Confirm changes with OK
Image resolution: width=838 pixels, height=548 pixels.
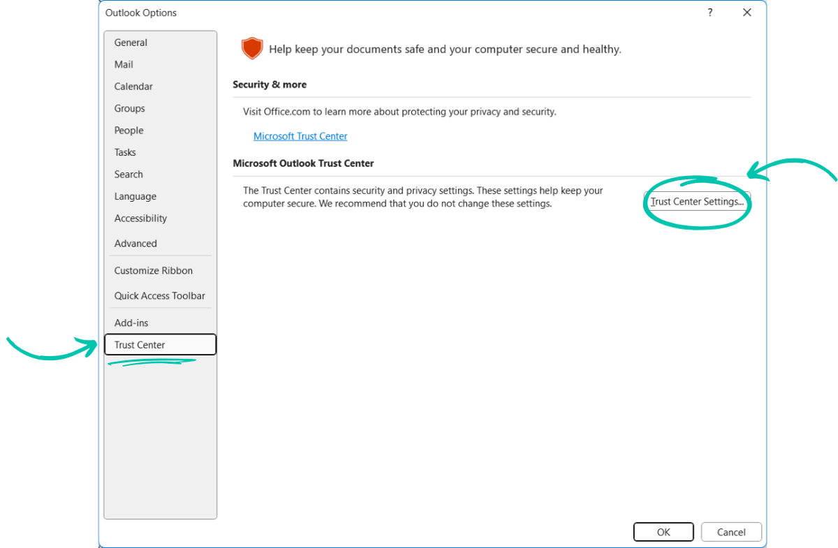pos(663,531)
